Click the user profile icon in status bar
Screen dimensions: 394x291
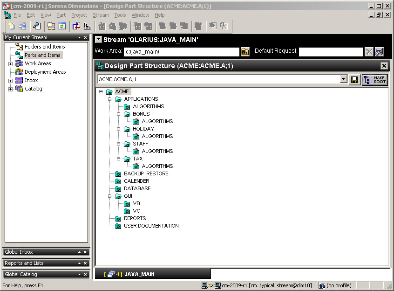coord(322,286)
